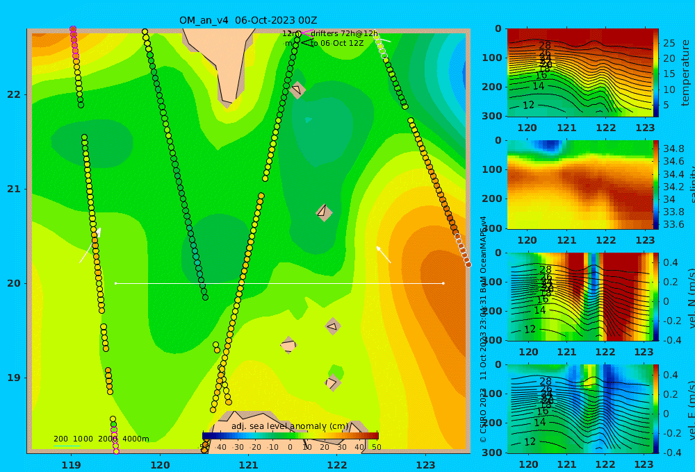Viewport: 695px width, 472px height.
Task: Open the salinity cross-section panel
Action: (x=580, y=185)
